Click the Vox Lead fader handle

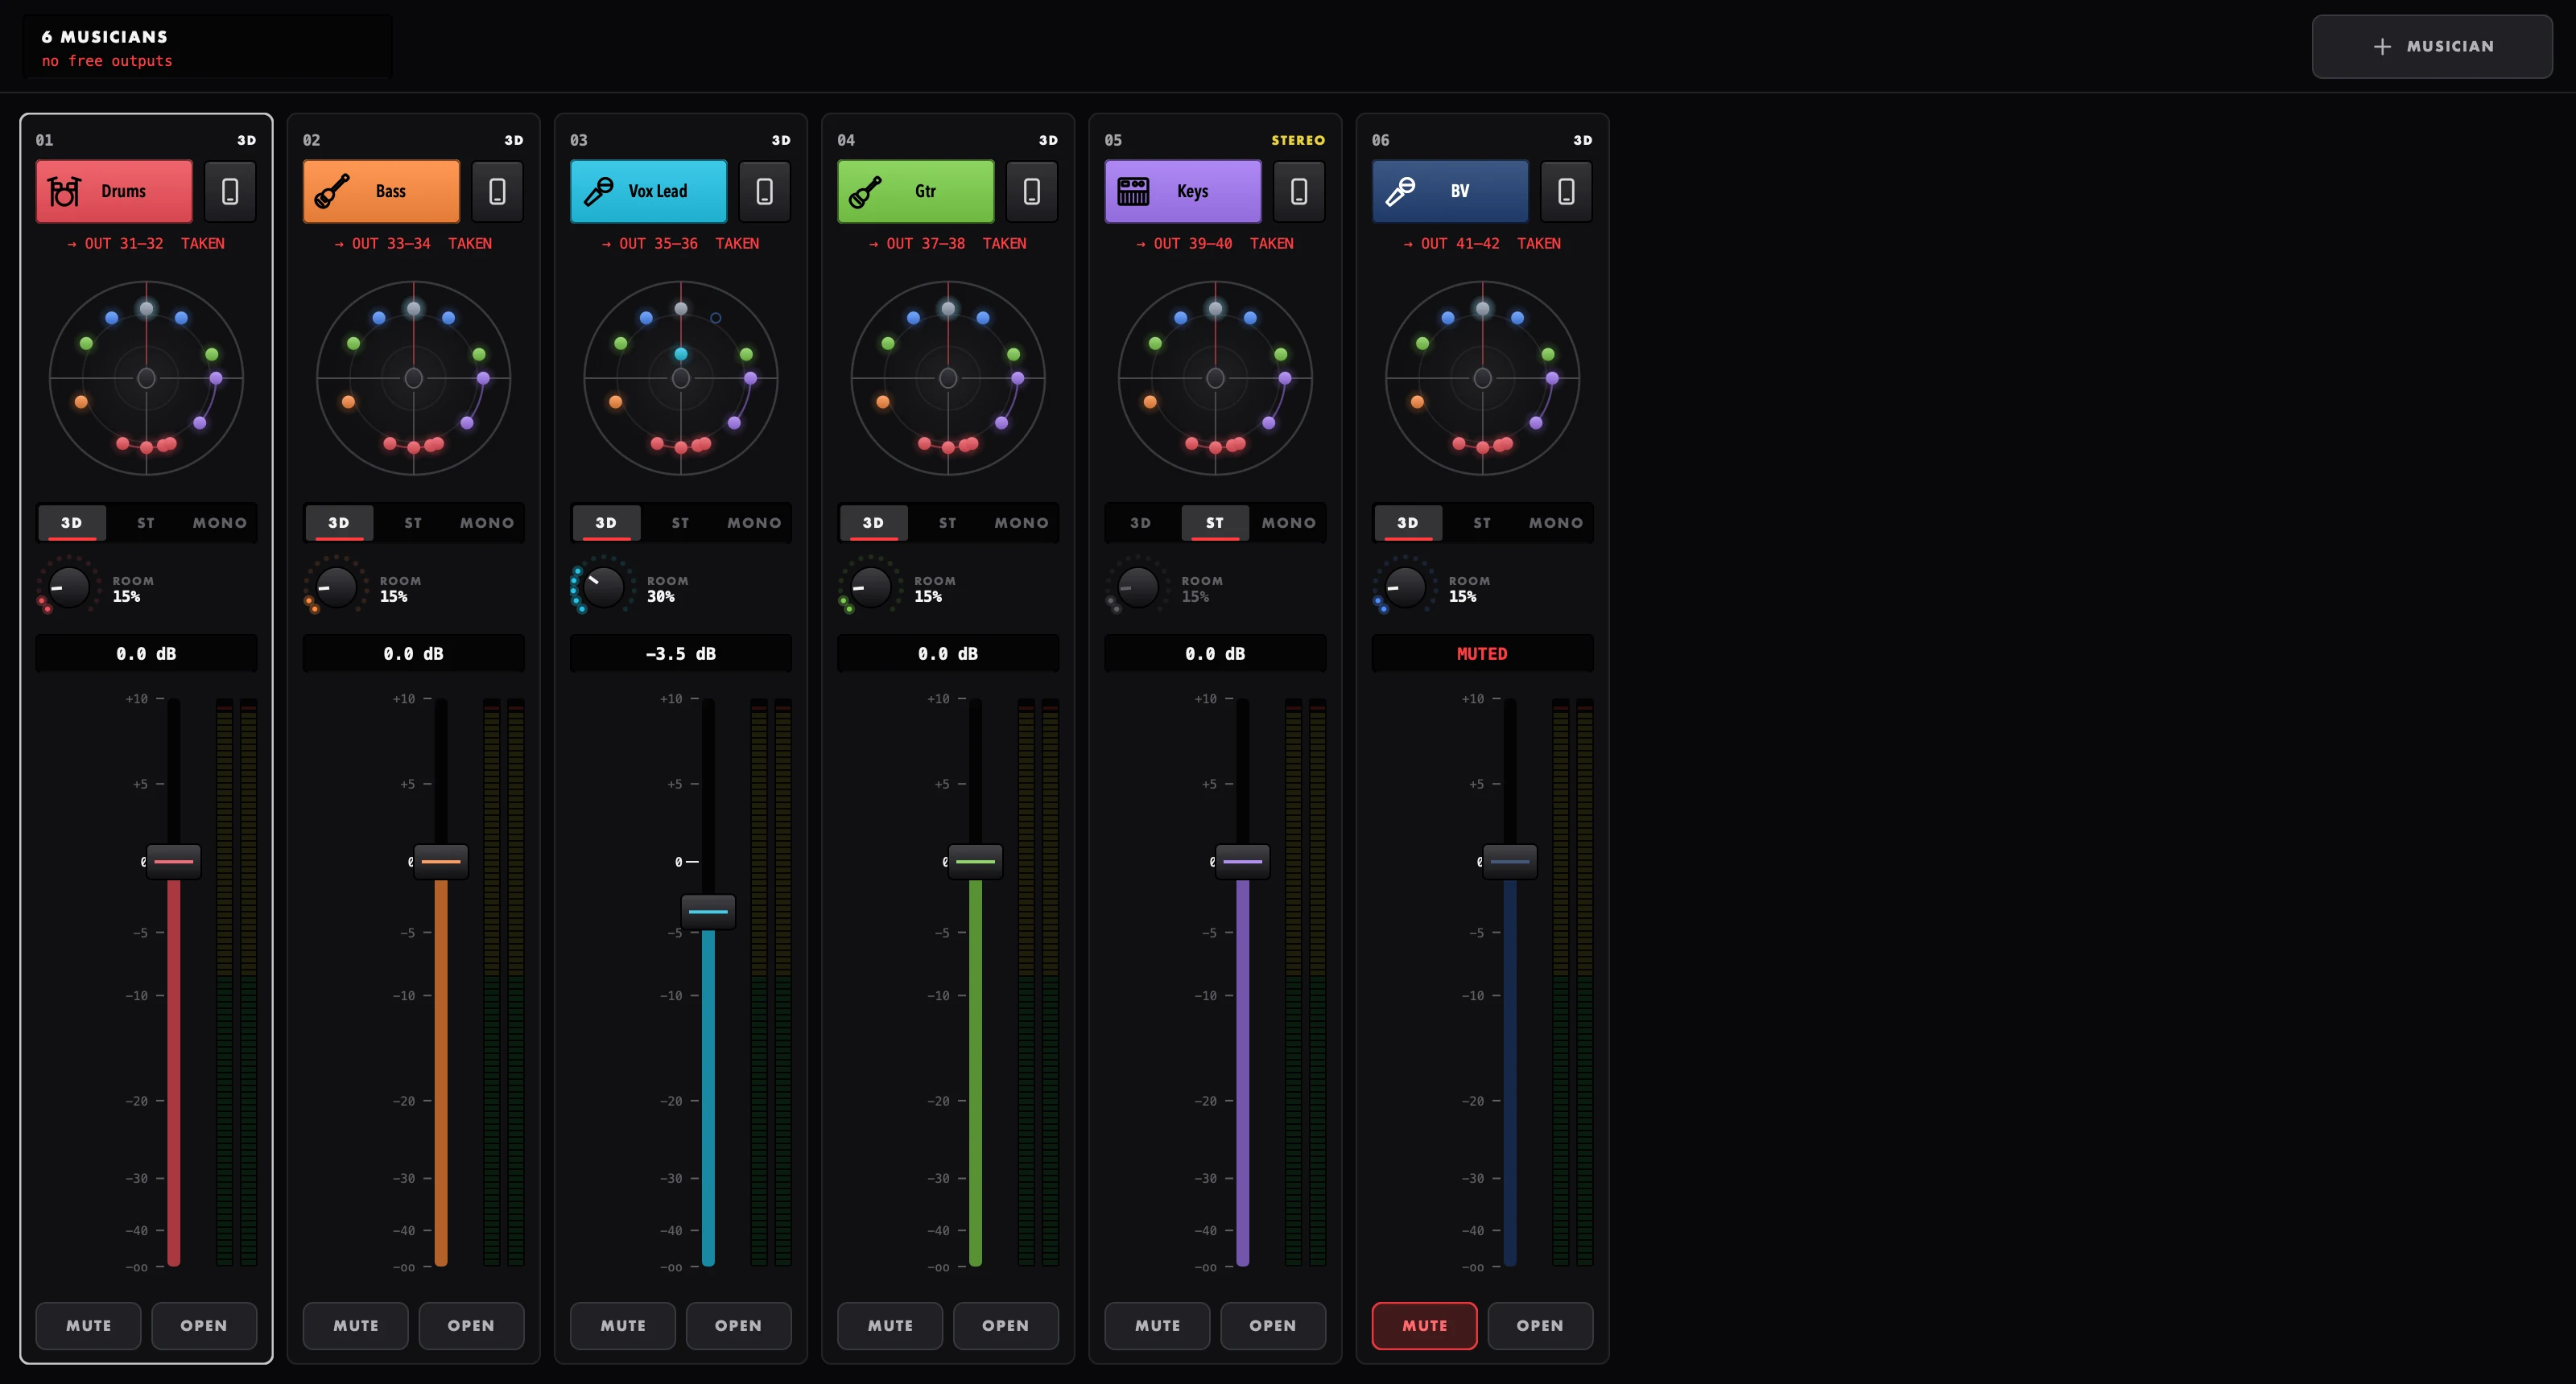click(708, 912)
